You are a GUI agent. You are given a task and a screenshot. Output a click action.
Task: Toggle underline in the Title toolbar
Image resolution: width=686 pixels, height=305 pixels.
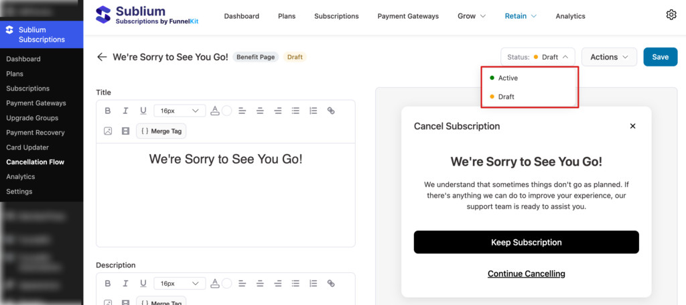point(143,111)
